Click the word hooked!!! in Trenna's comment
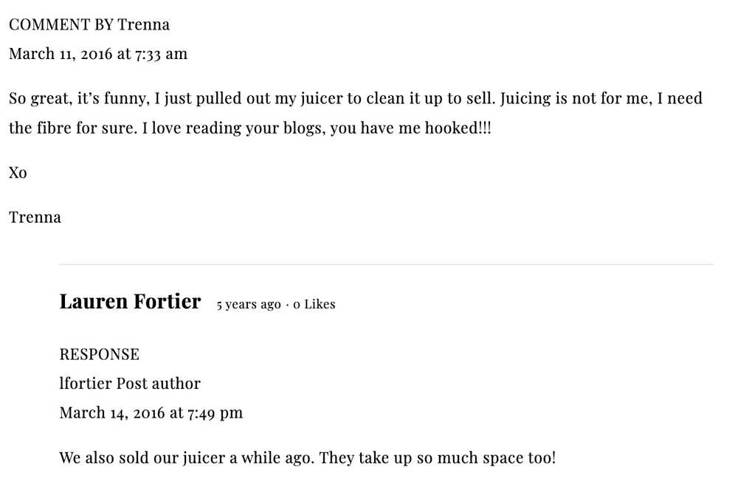Screen dimensions: 738x498 click(458, 128)
